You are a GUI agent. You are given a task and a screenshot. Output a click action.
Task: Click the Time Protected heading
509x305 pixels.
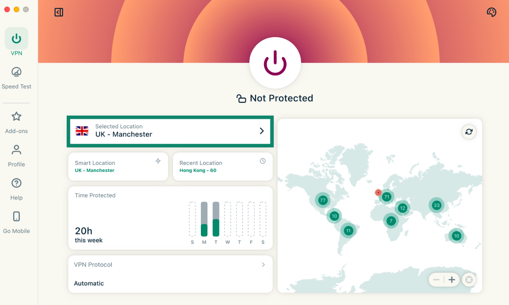95,195
